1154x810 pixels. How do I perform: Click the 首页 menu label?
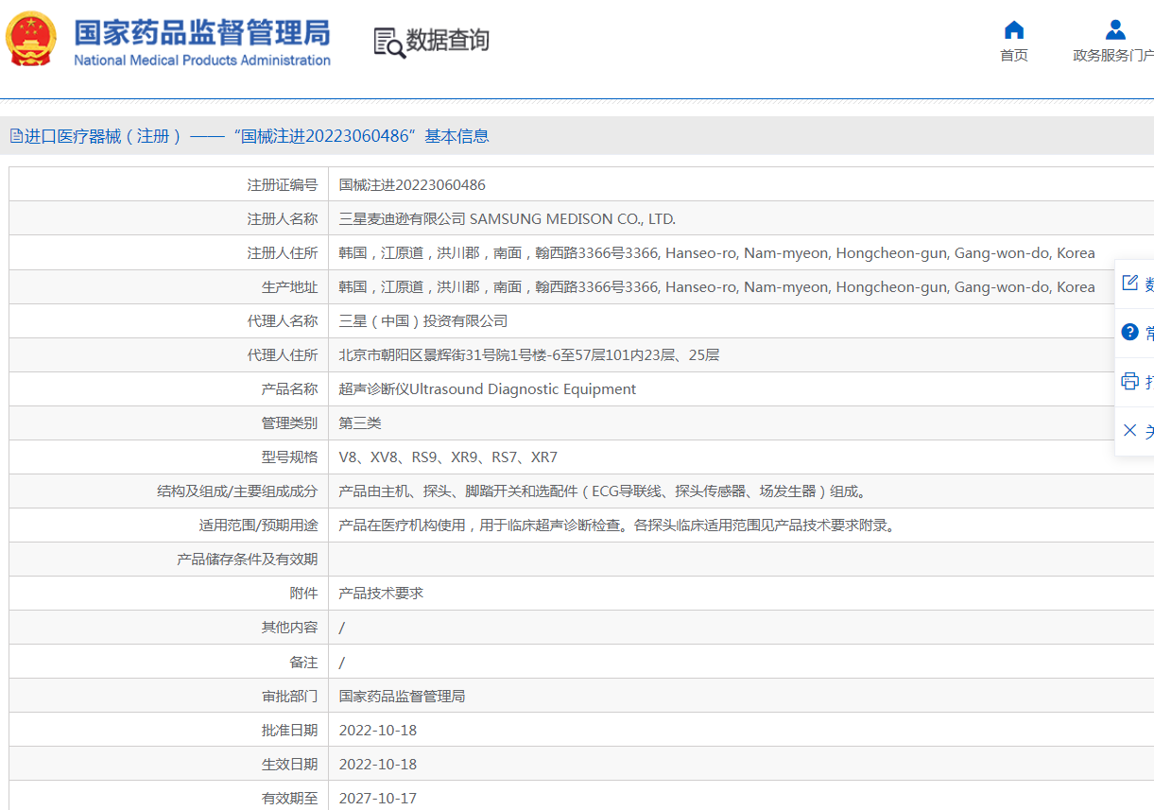pos(1014,56)
